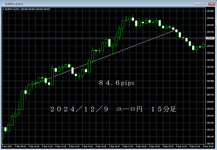Click price scale value 159.940

[x=210, y=18]
